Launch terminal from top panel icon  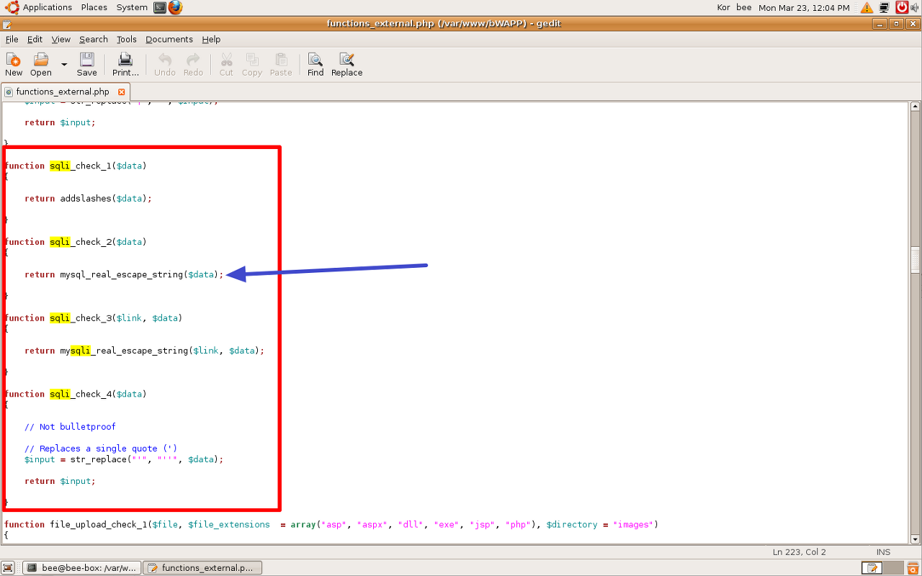coord(160,7)
